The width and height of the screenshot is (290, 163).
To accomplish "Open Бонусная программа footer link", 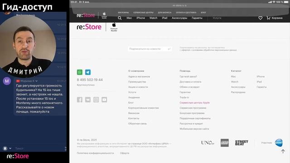I will coord(192,113).
